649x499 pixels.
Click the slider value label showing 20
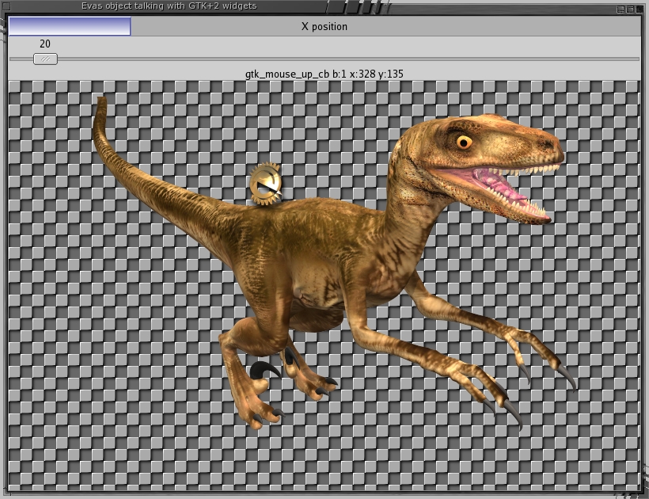pos(45,44)
